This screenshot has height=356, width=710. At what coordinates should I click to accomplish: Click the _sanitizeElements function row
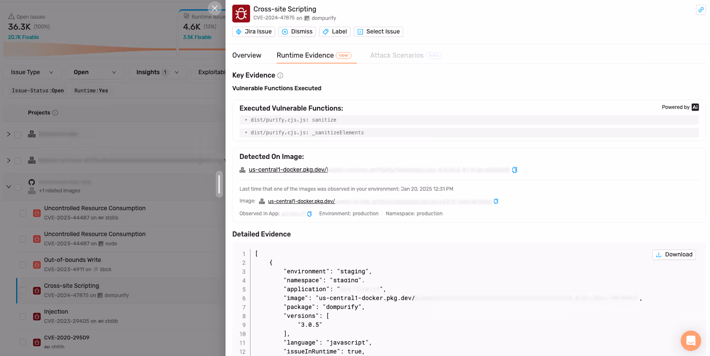[469, 133]
